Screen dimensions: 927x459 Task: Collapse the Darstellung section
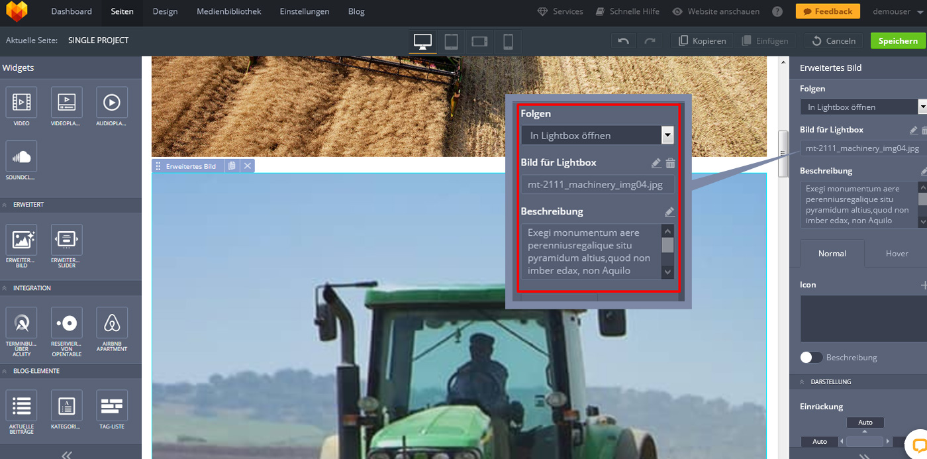pyautogui.click(x=803, y=382)
